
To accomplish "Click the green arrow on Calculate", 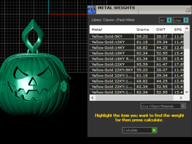I will tap(154, 130).
